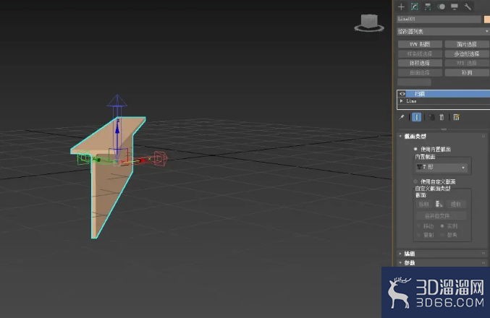This screenshot has width=490, height=318.
Task: Click the 曲面选择 modifier button
Action: (x=420, y=73)
